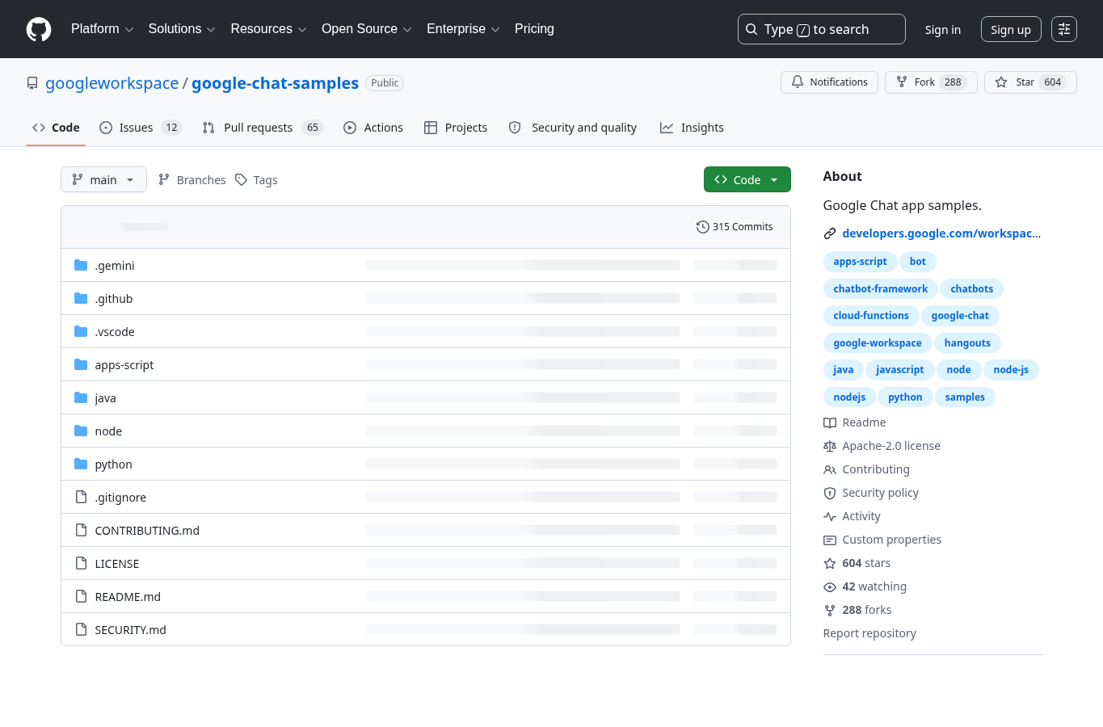Open the CONTRIBUTING.md file
Image resolution: width=1103 pixels, height=727 pixels.
coord(147,530)
